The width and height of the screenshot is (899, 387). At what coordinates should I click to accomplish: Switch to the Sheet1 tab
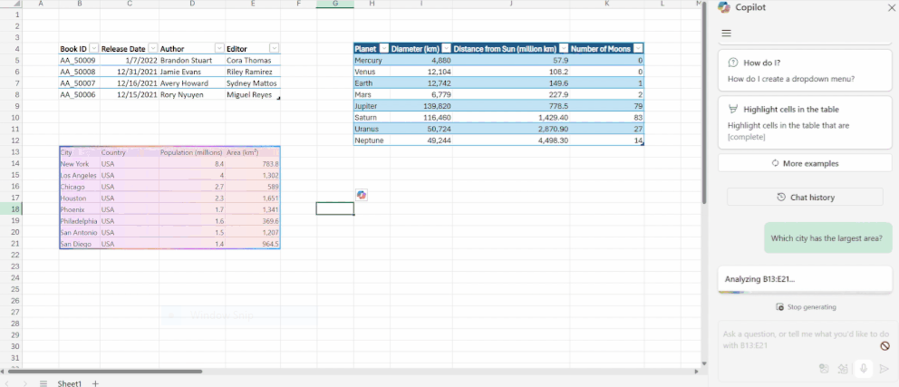click(x=70, y=383)
